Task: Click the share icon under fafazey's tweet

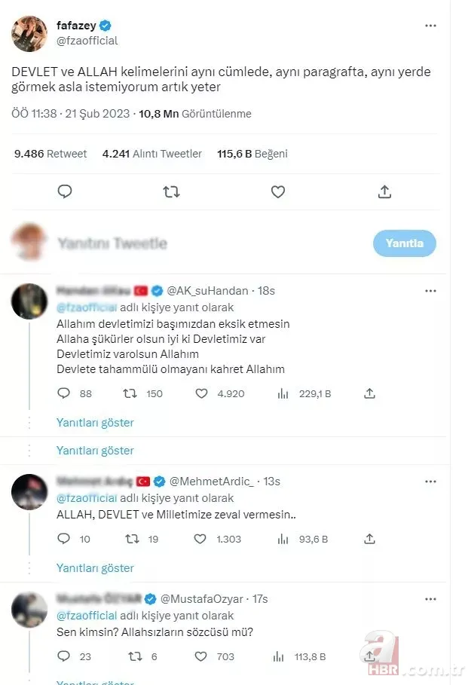Action: coord(384,191)
